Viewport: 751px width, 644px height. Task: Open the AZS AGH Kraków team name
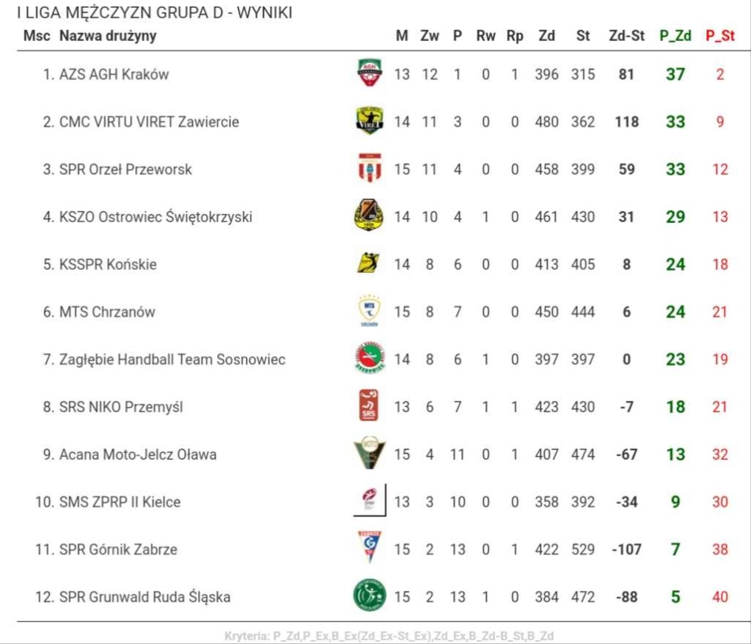(x=114, y=74)
